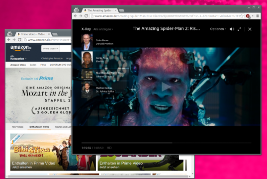Expand the Alle Kategorien menu

click(x=18, y=58)
